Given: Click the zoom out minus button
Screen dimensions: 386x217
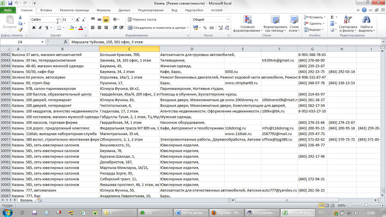Looking at the screenshot, I should point(350,205).
